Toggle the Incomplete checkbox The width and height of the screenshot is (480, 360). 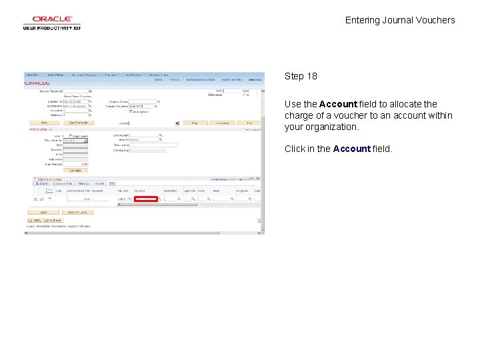click(131, 111)
